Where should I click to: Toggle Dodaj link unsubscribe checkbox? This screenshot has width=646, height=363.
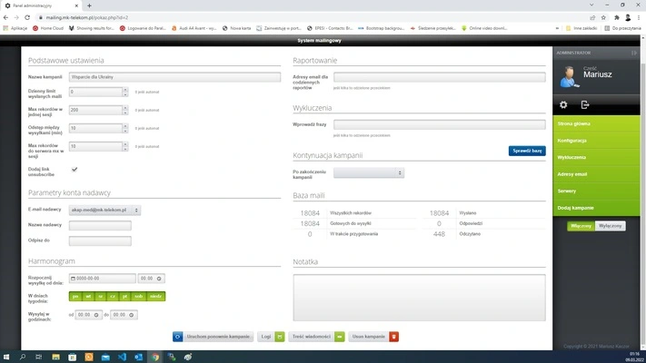click(x=75, y=169)
